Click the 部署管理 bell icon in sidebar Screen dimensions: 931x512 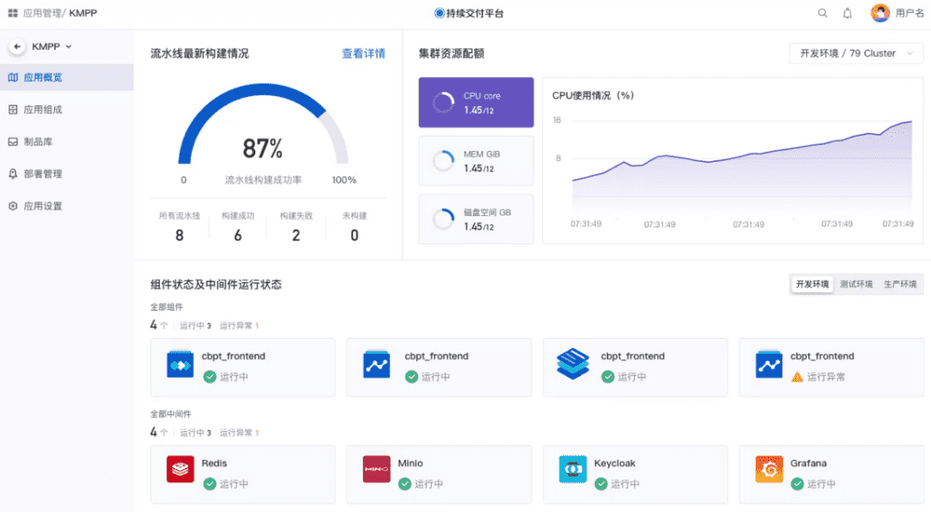click(13, 173)
